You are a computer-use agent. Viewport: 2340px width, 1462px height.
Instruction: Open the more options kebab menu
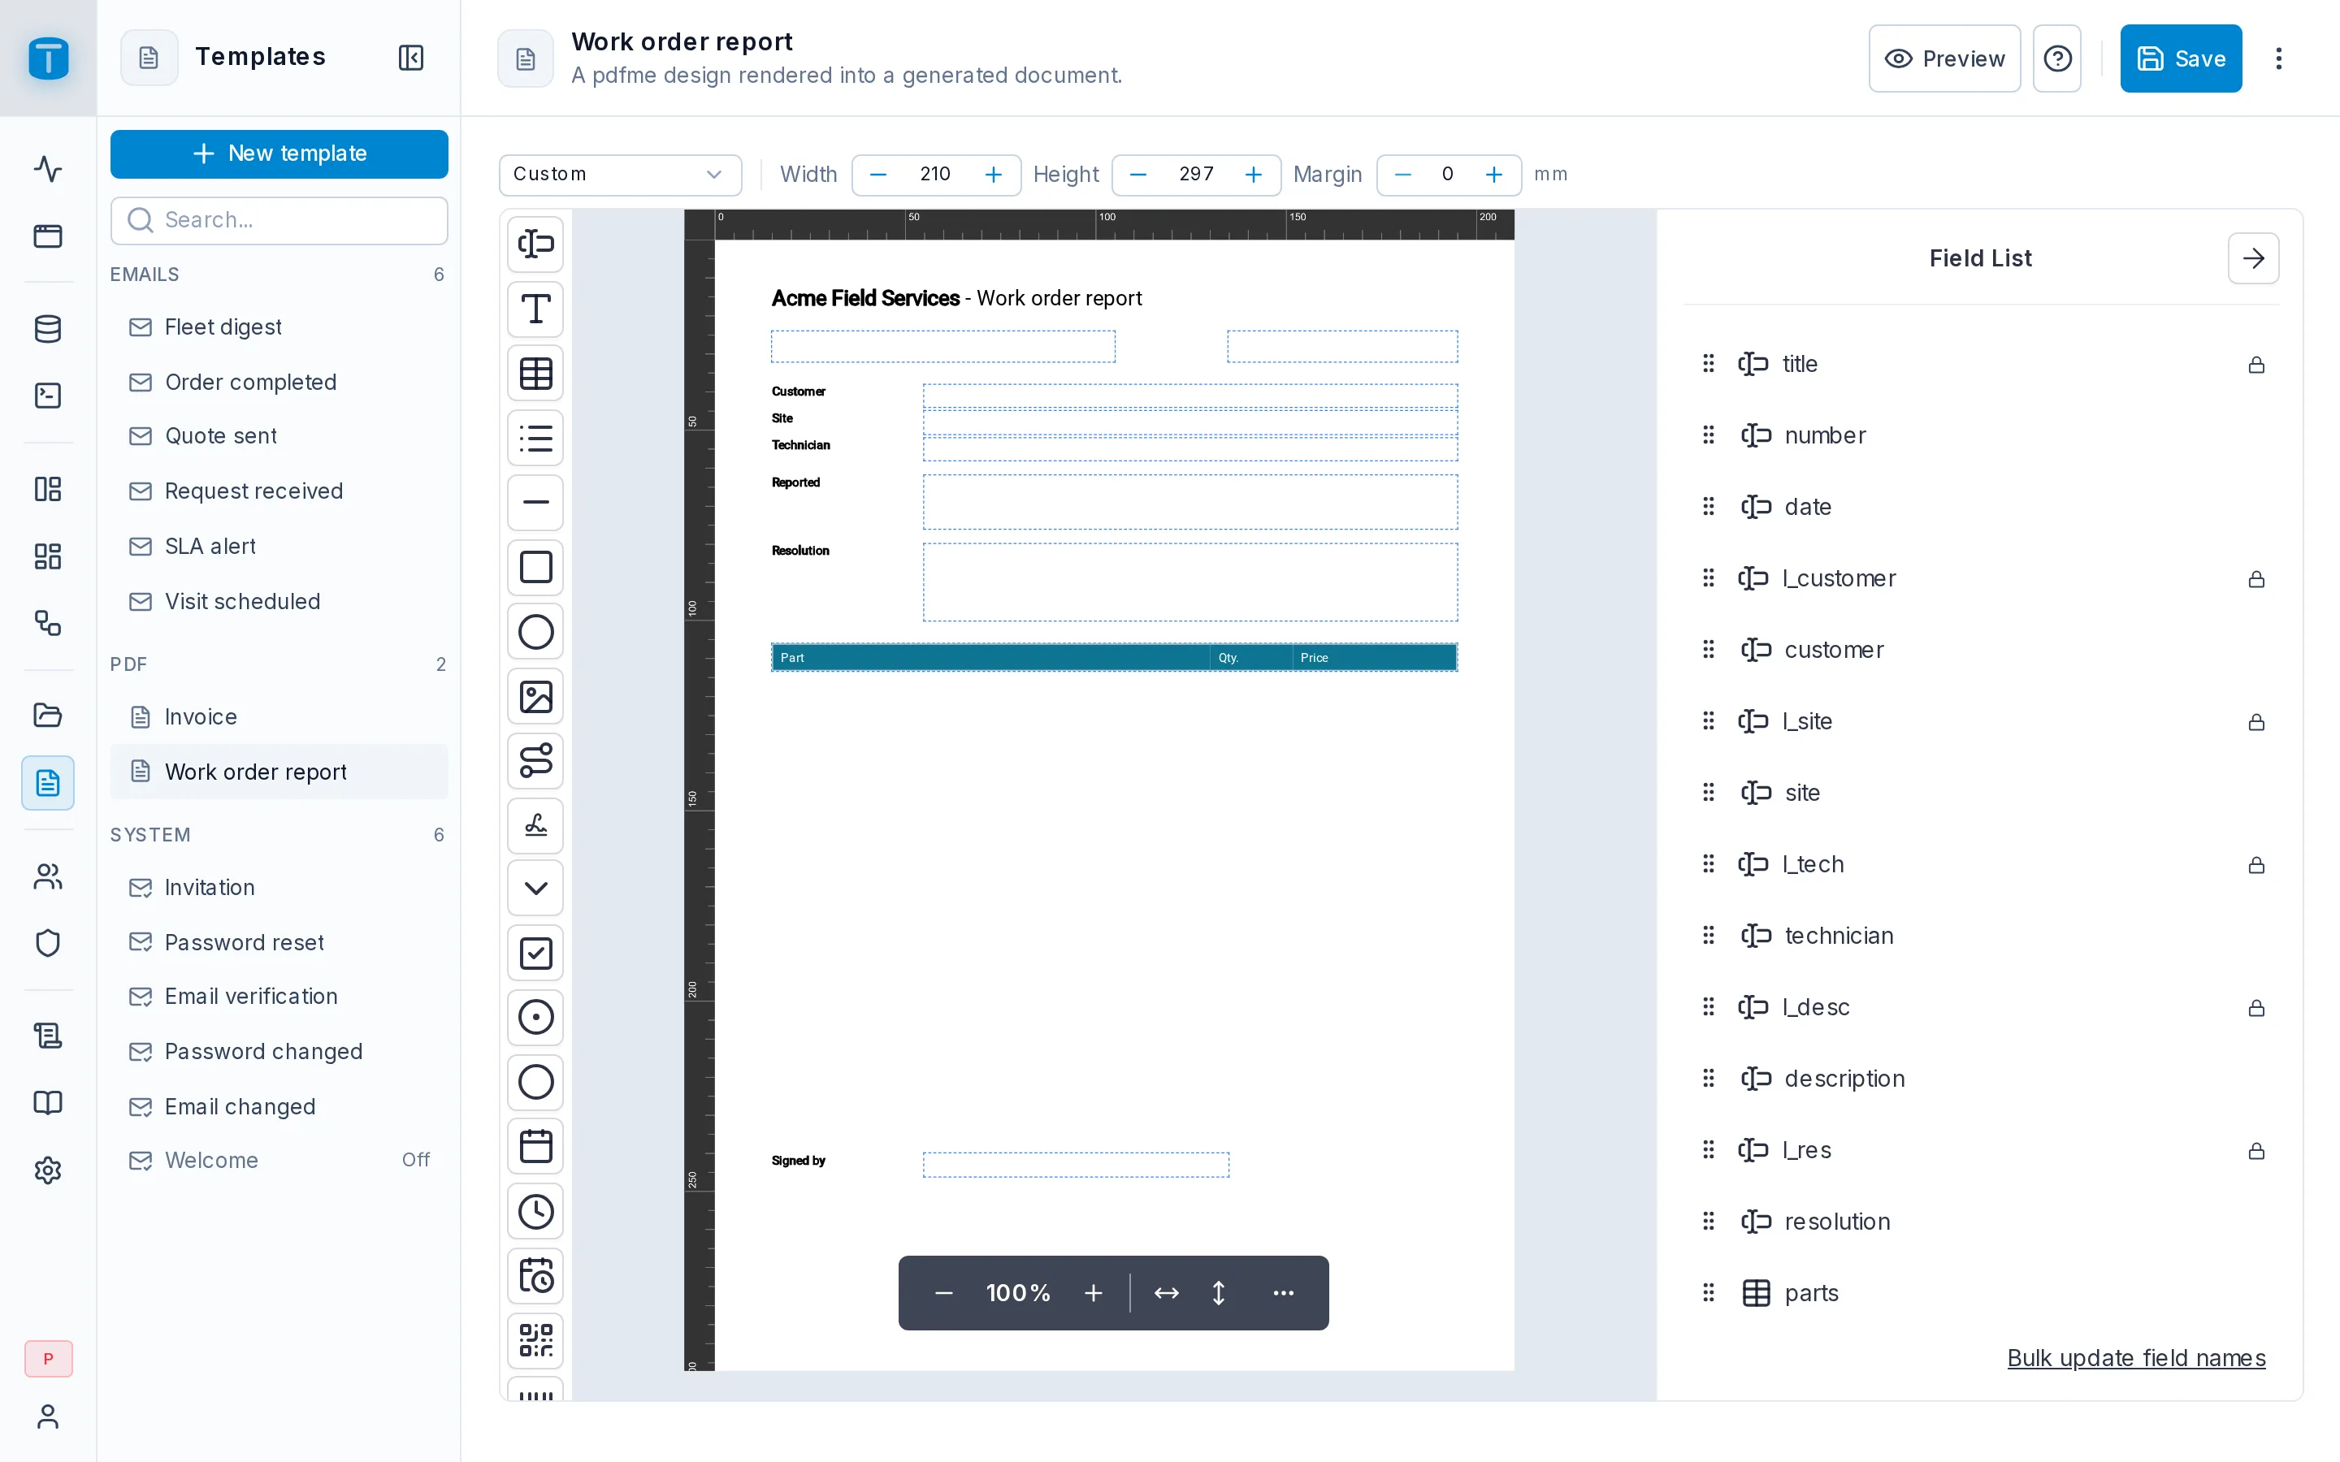[x=2278, y=59]
